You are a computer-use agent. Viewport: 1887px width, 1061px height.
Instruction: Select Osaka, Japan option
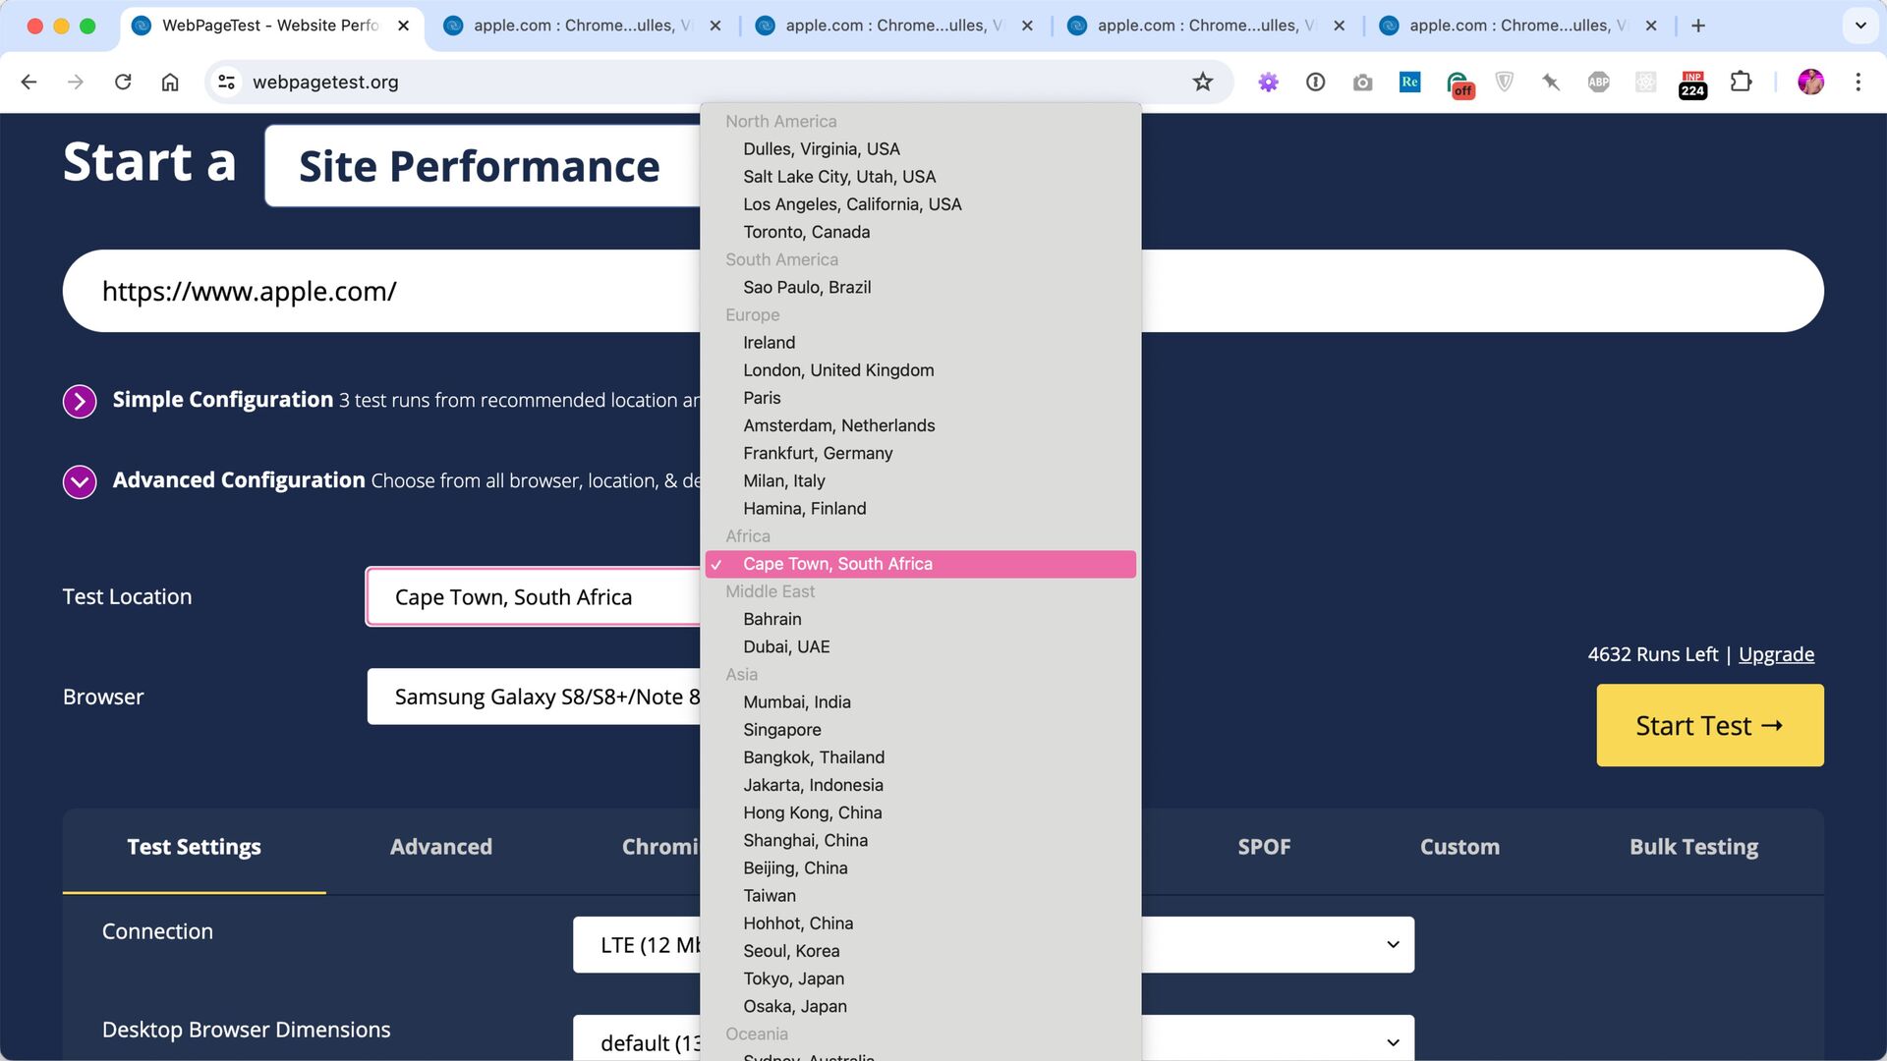tap(921, 1006)
